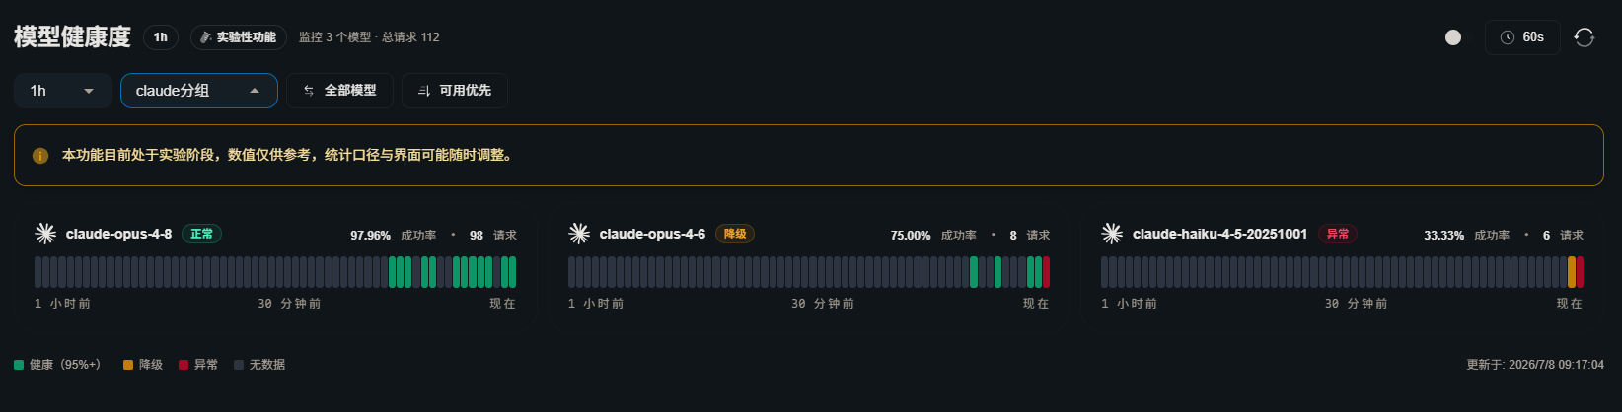Click the claude-haiku-4-5-20251001 starburst logo

coord(1112,234)
